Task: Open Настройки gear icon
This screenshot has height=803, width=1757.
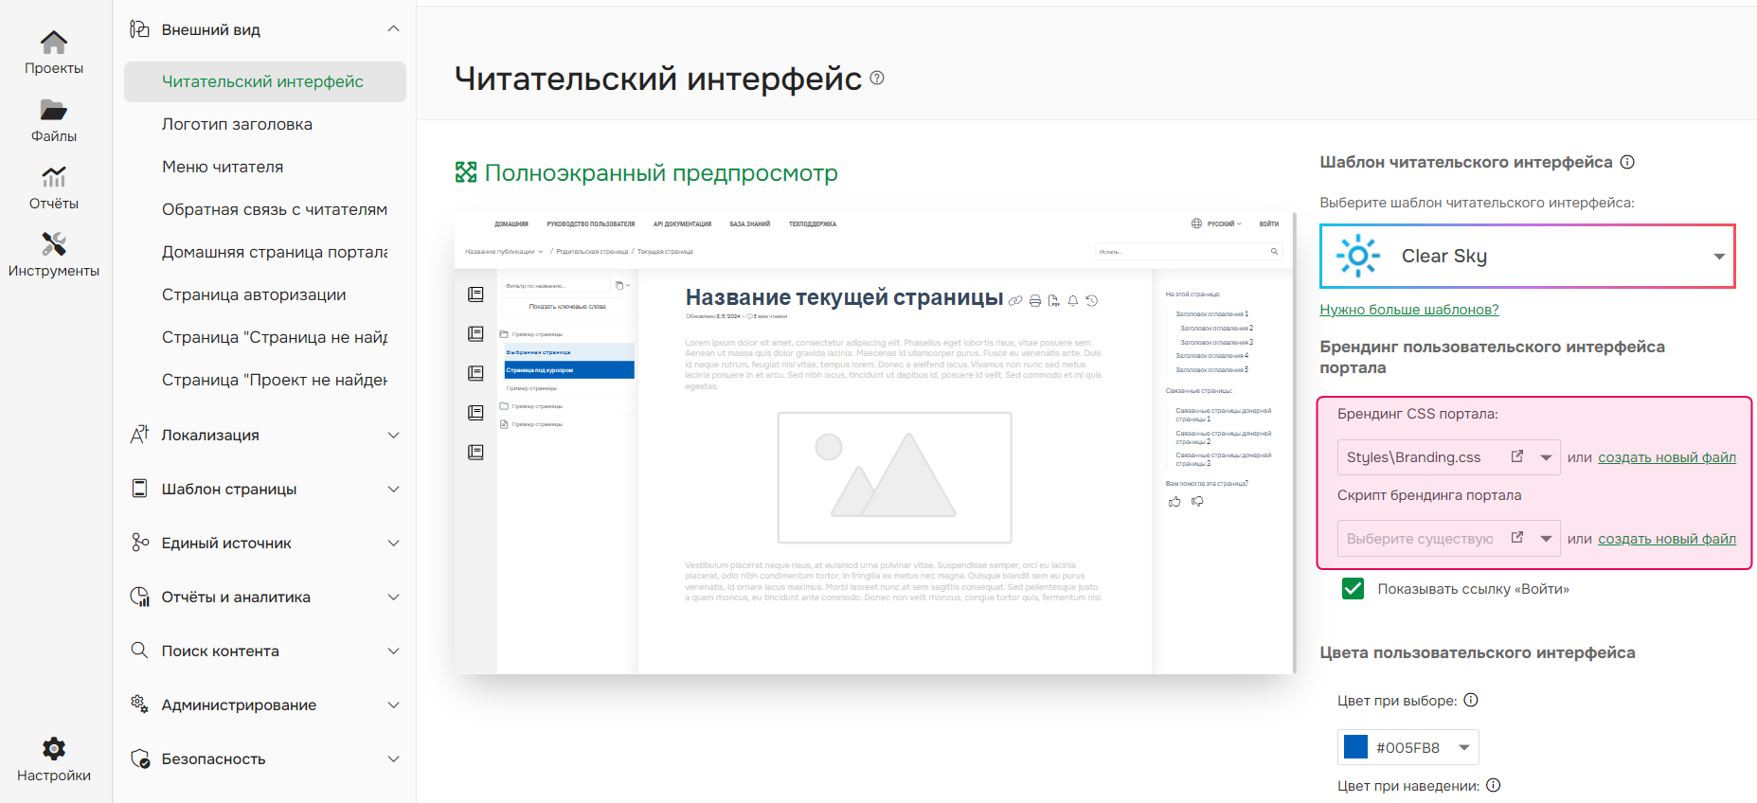Action: pos(54,749)
